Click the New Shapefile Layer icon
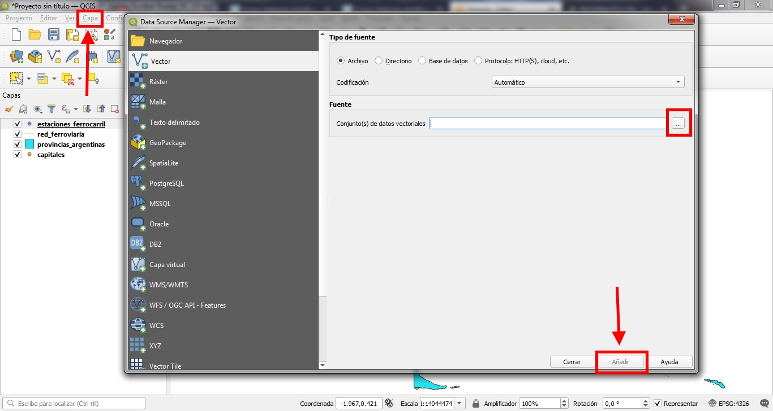This screenshot has height=411, width=773. click(54, 56)
